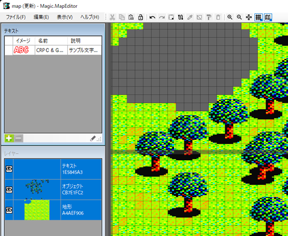Image resolution: width=288 pixels, height=236 pixels.
Task: Click the オブジェクト layer thumbnail
Action: [37, 190]
